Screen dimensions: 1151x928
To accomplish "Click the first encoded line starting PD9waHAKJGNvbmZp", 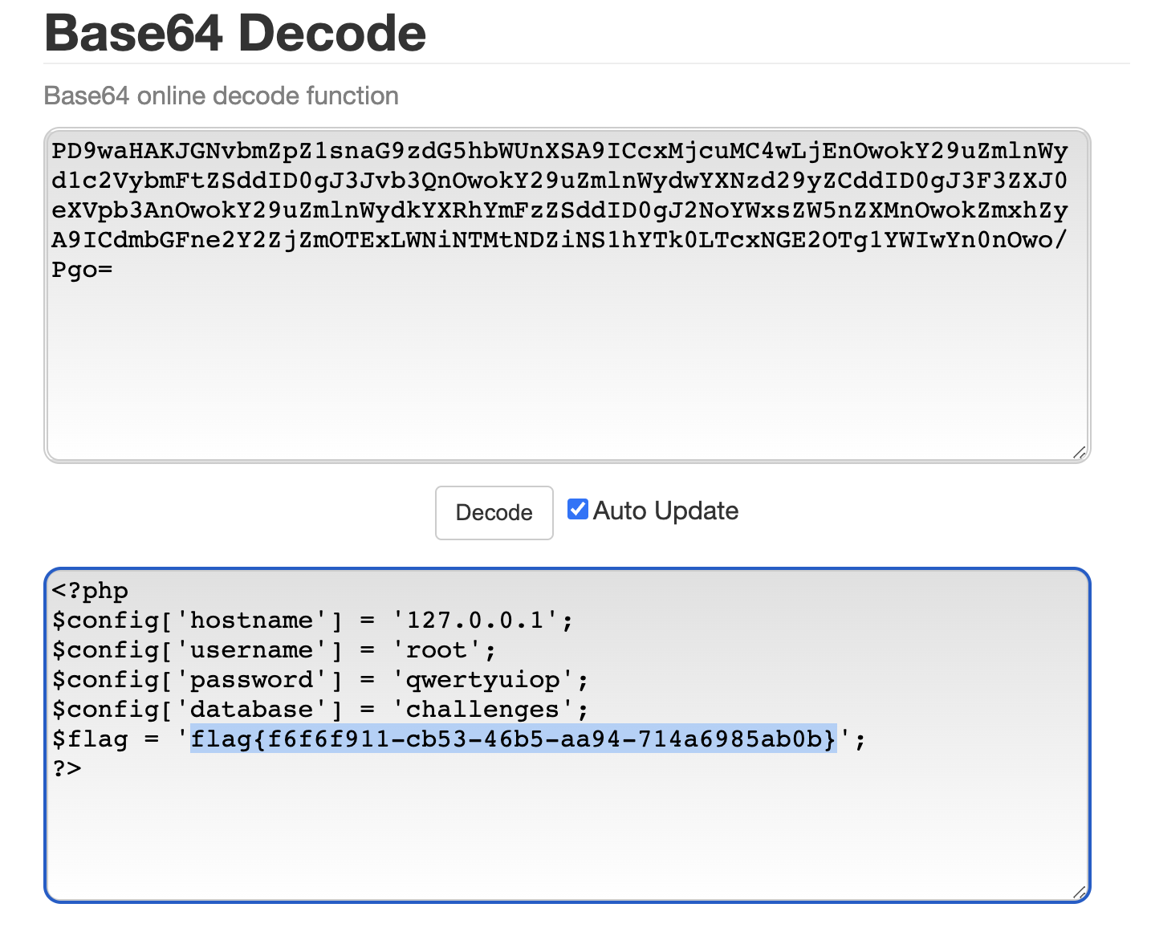I will click(560, 151).
